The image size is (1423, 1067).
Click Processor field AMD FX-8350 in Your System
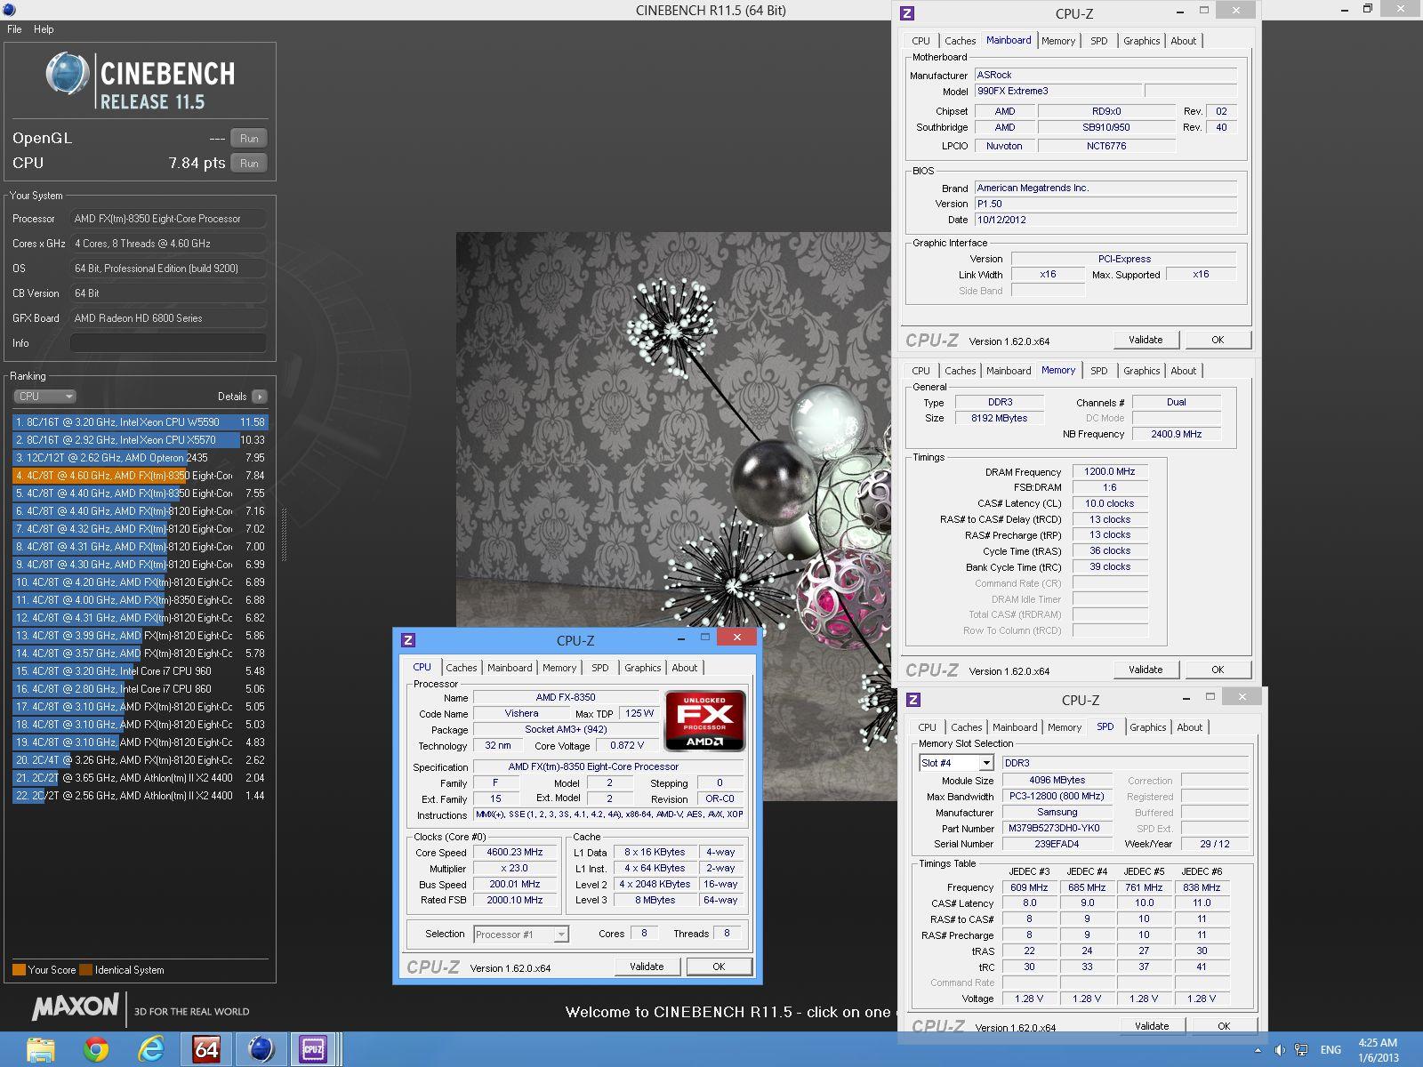(168, 219)
